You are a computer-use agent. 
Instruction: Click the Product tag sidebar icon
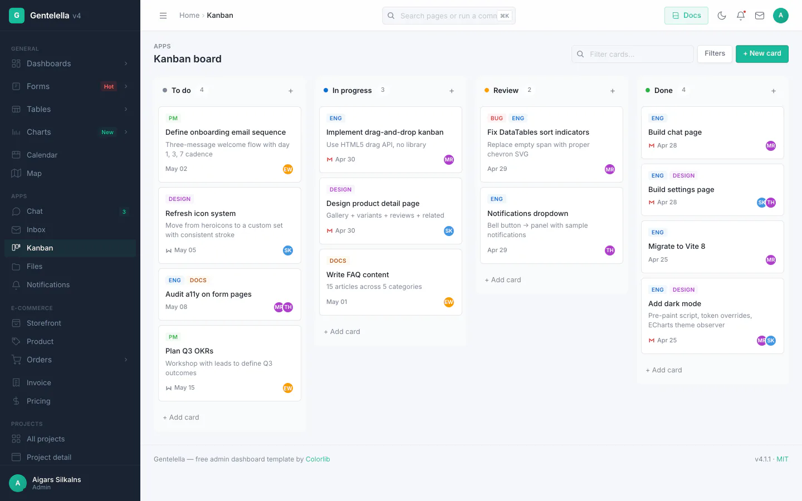click(16, 341)
